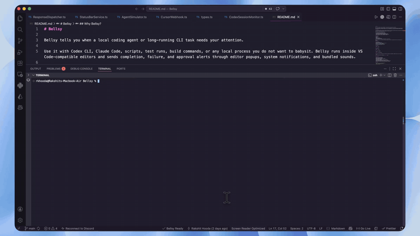Open the title bar chat dropdown chevron
This screenshot has width=420, height=236.
point(283,9)
